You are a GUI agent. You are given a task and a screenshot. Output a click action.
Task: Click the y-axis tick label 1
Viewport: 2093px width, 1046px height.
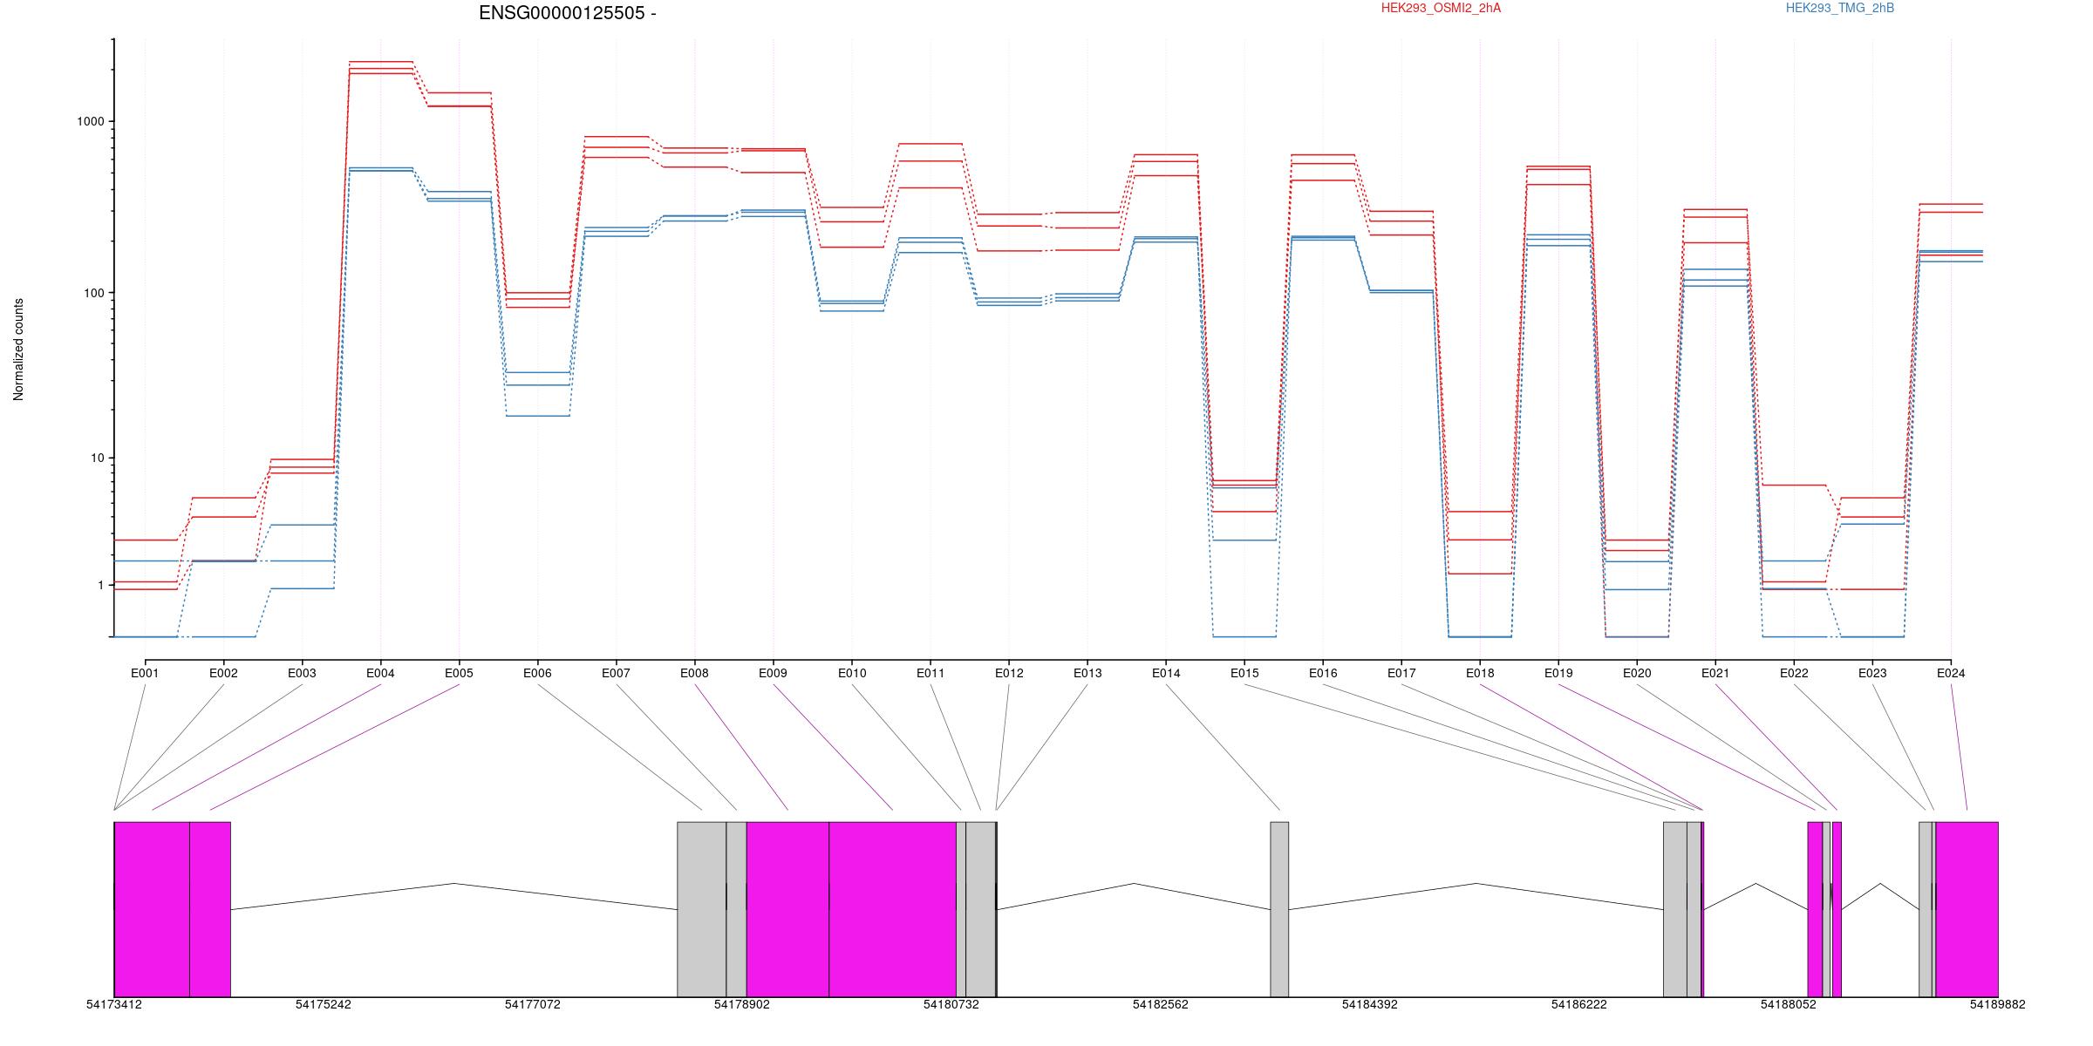(100, 585)
